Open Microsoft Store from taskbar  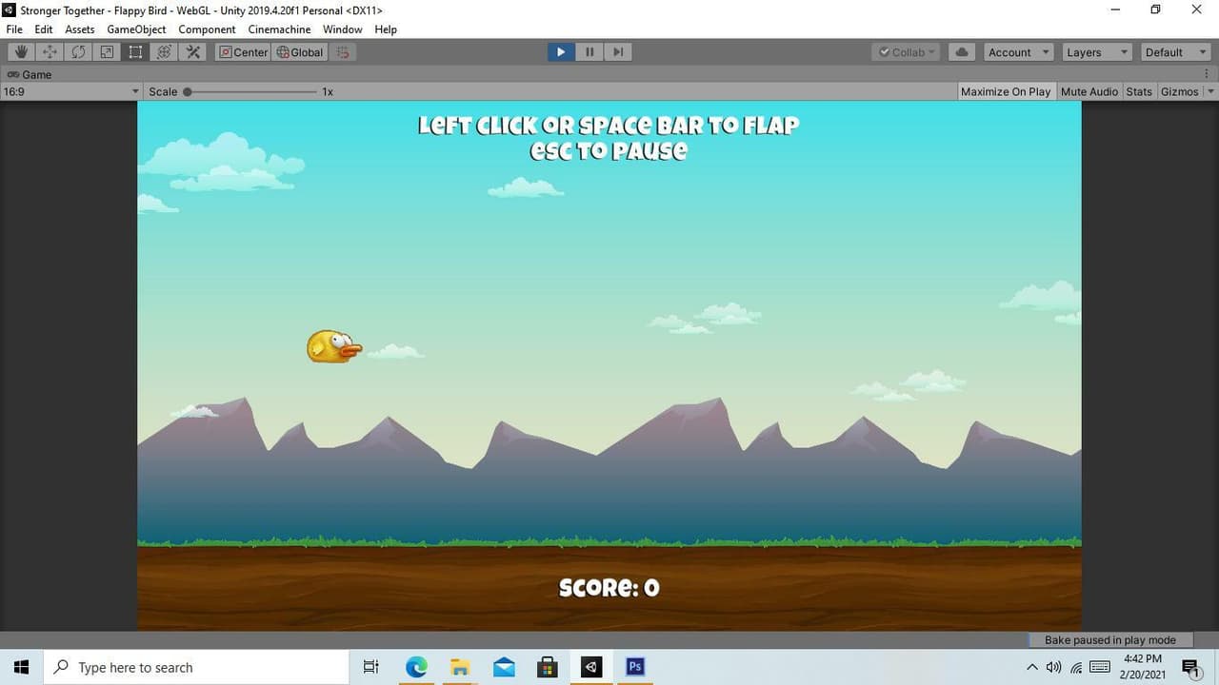(548, 667)
